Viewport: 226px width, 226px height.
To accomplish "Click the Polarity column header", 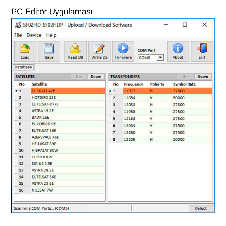I will coord(160,84).
